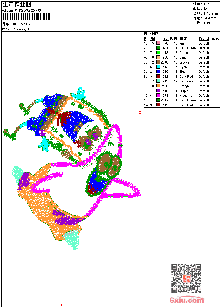Select the Brown color swatch
Viewport: 221px width, 307px height.
click(158, 62)
